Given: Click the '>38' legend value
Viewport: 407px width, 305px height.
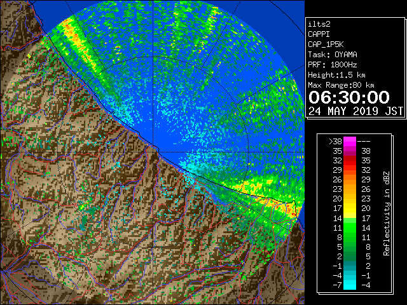Looking at the screenshot, I should [x=335, y=142].
